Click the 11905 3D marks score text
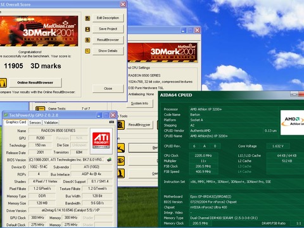The height and width of the screenshot is (228, 304). 32,66
